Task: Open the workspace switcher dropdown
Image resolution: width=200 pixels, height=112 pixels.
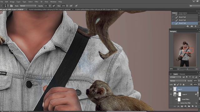Action: 194,6
